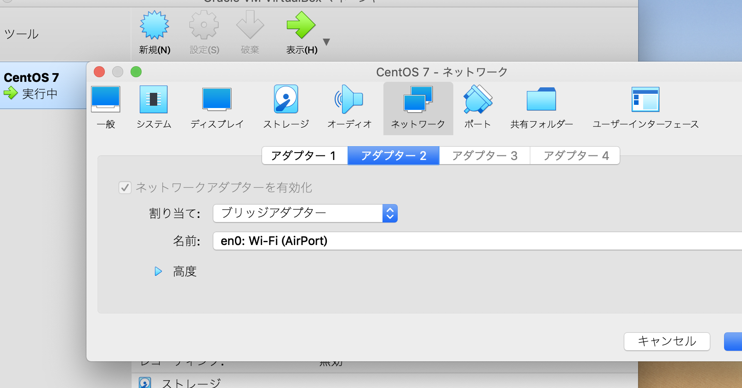Viewport: 742px width, 388px height.
Task: Click the ストレージ disk icon in the background window
Action: click(145, 383)
